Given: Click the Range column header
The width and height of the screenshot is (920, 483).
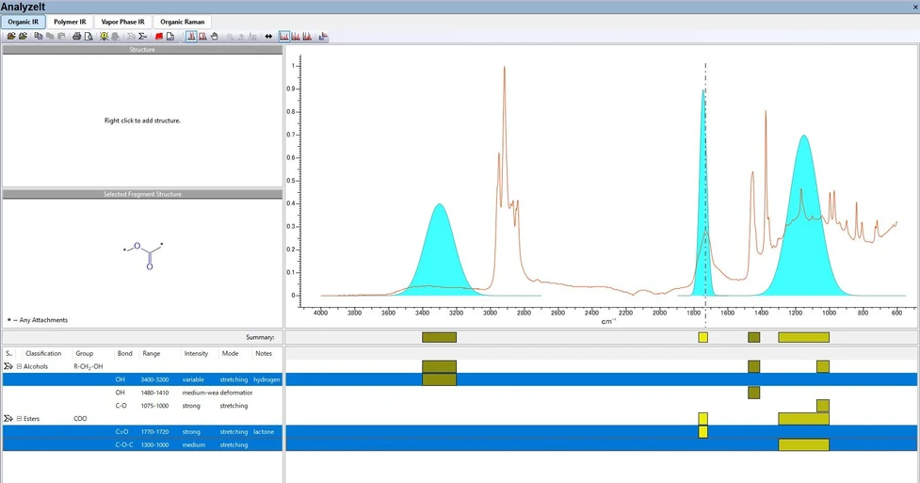Looking at the screenshot, I should click(x=152, y=353).
